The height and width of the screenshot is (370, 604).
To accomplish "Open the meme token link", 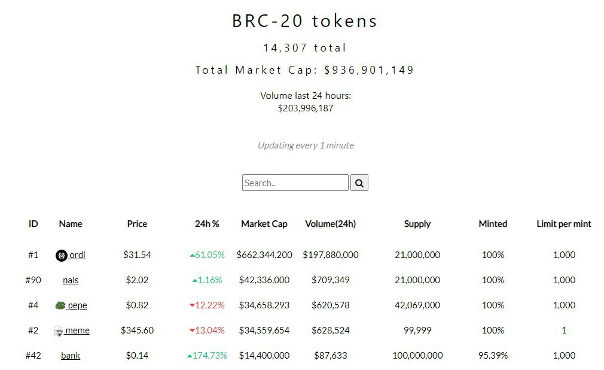I will [x=77, y=330].
